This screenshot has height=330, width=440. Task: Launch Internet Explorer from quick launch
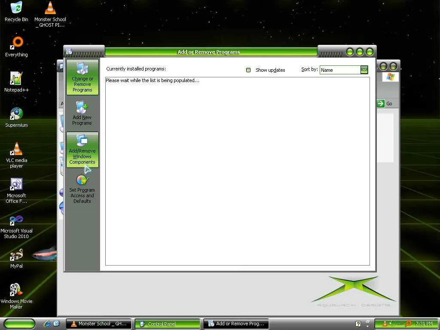[47, 324]
